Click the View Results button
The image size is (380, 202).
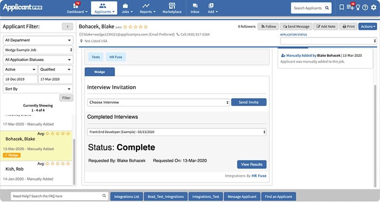pos(252,165)
